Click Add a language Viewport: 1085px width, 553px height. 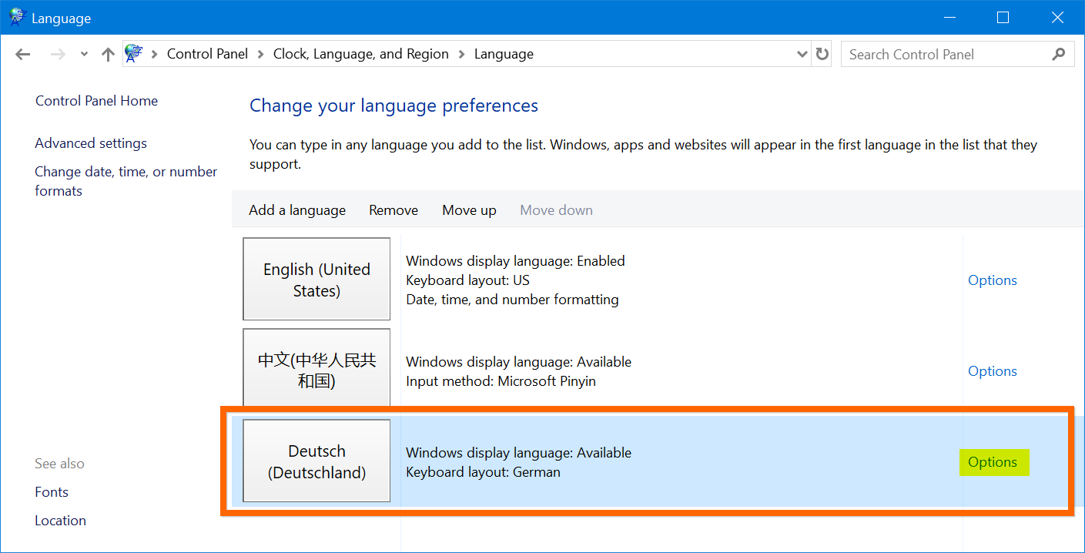297,210
